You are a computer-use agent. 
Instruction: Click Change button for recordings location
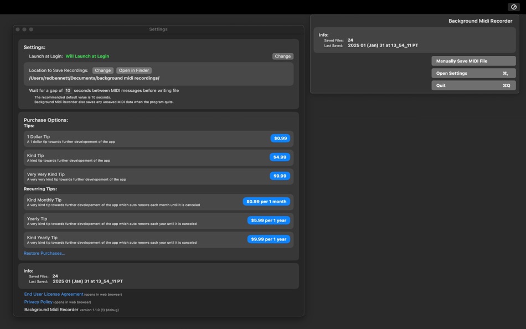point(102,70)
